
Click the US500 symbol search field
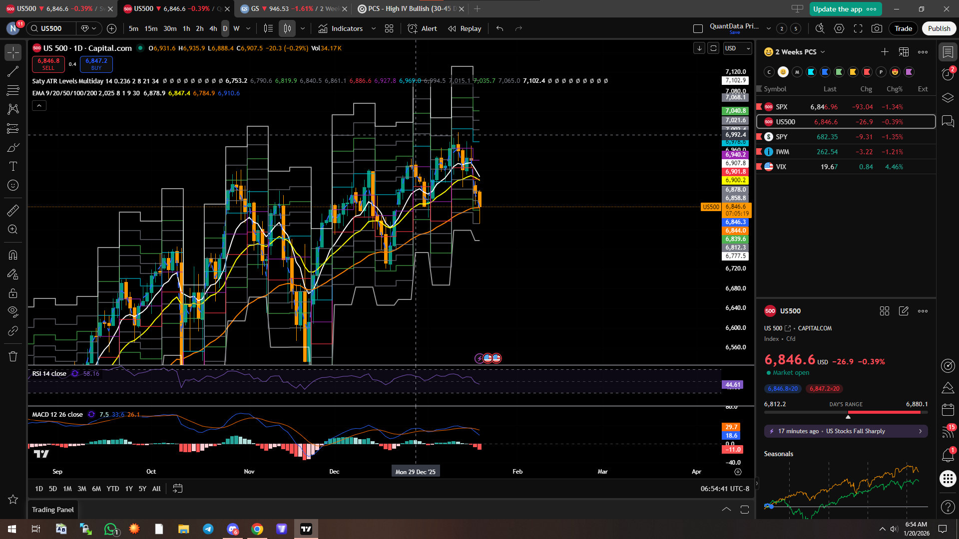51,28
